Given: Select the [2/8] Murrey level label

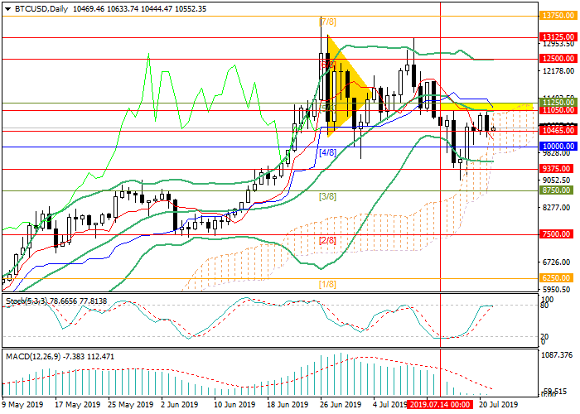Looking at the screenshot, I should click(327, 240).
